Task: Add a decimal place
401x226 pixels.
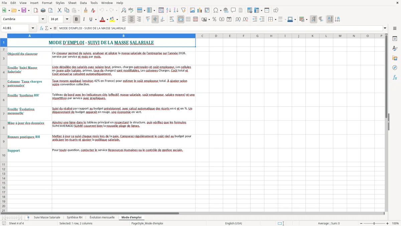Action: tap(238, 19)
